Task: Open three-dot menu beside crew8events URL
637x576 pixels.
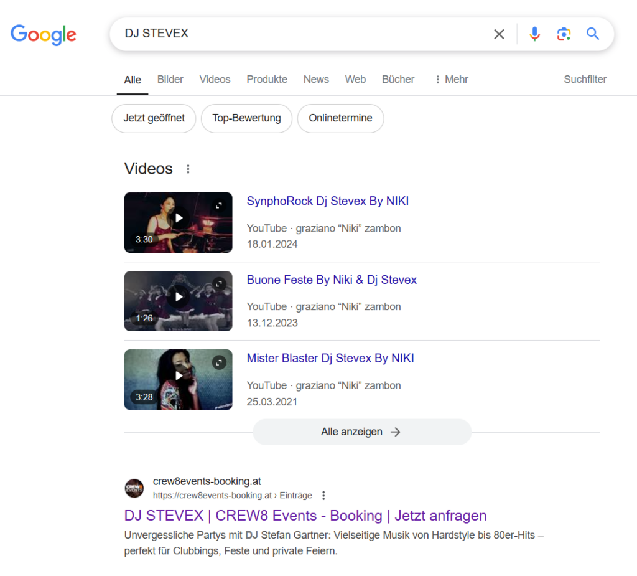Action: point(323,496)
